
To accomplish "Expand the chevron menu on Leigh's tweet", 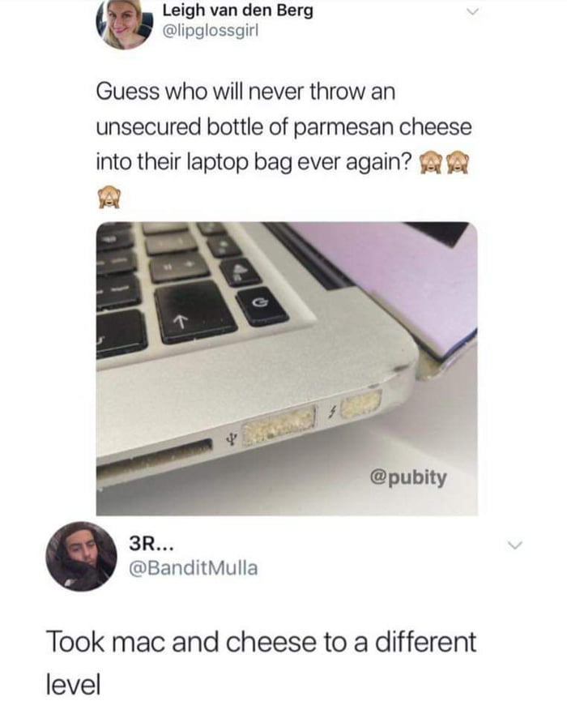I will 473,12.
